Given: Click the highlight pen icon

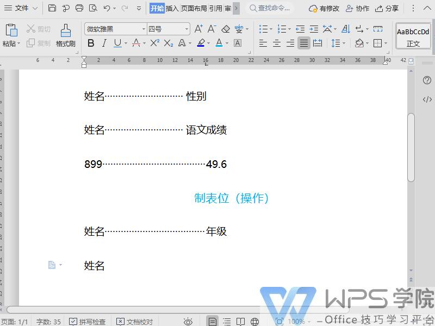Looking at the screenshot, I should (x=200, y=43).
